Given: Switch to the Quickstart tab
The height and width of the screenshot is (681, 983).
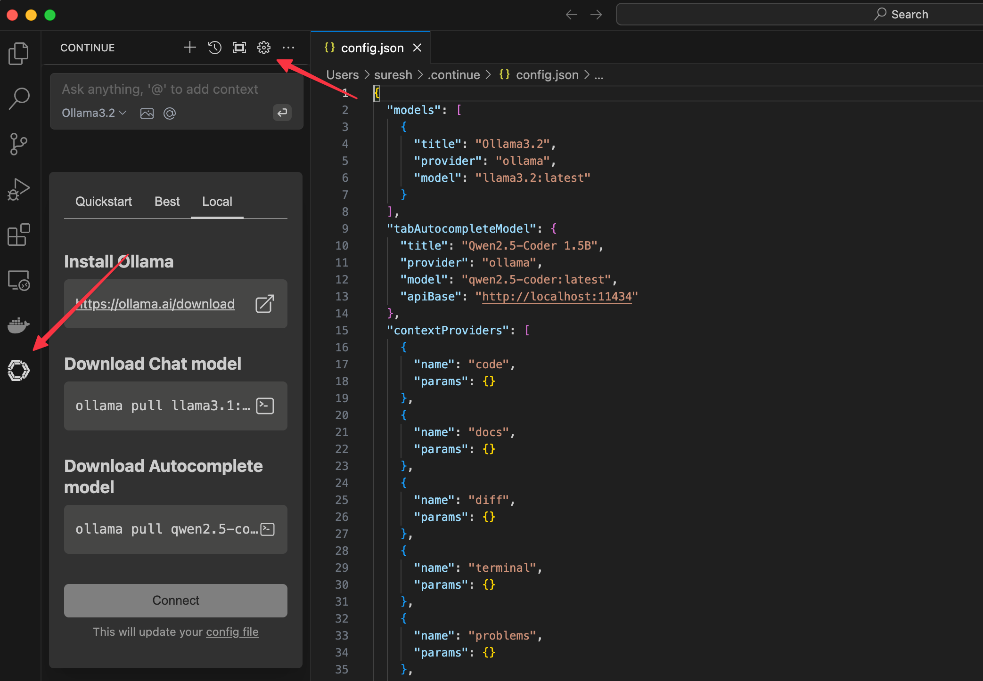Looking at the screenshot, I should pos(103,202).
